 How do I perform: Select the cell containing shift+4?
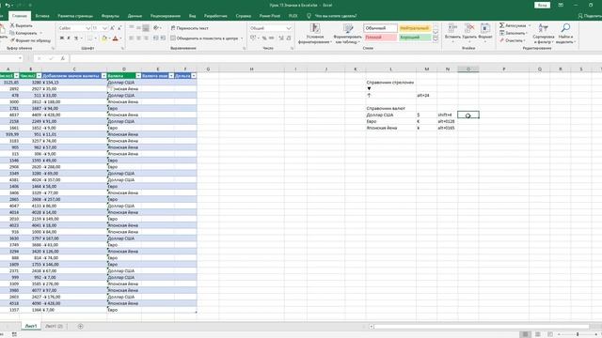click(447, 115)
